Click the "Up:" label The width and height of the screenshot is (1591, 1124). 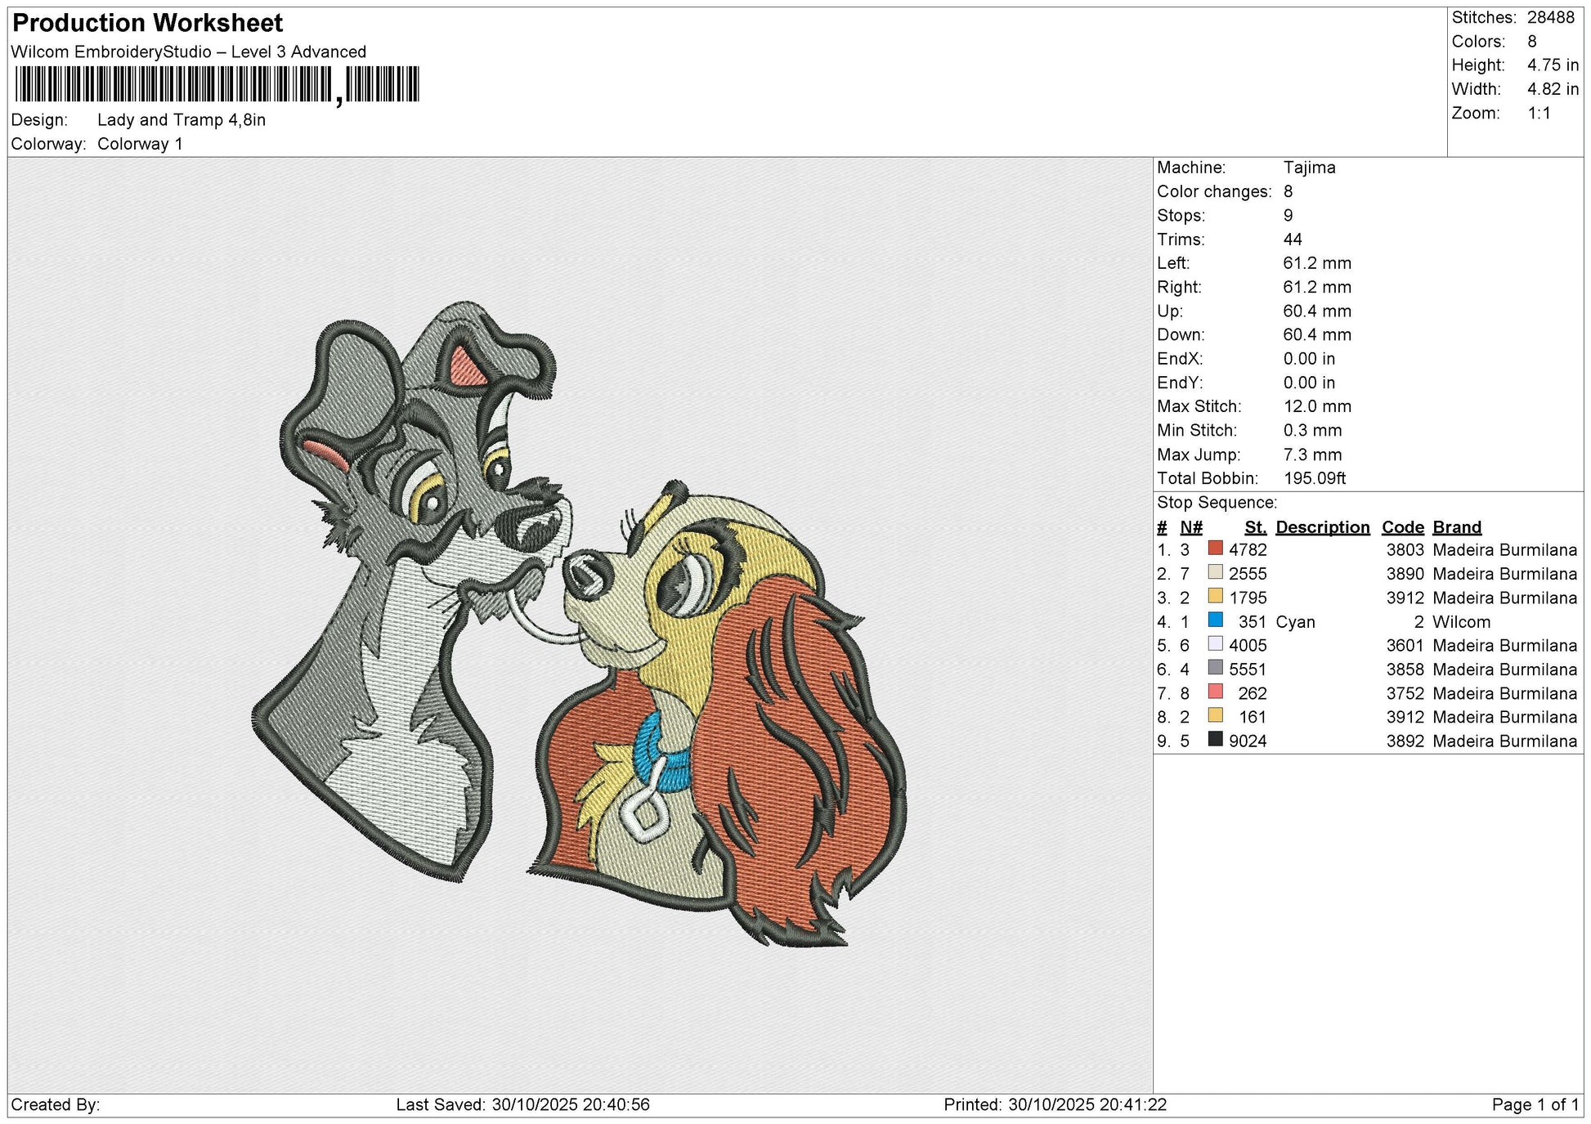point(1171,311)
